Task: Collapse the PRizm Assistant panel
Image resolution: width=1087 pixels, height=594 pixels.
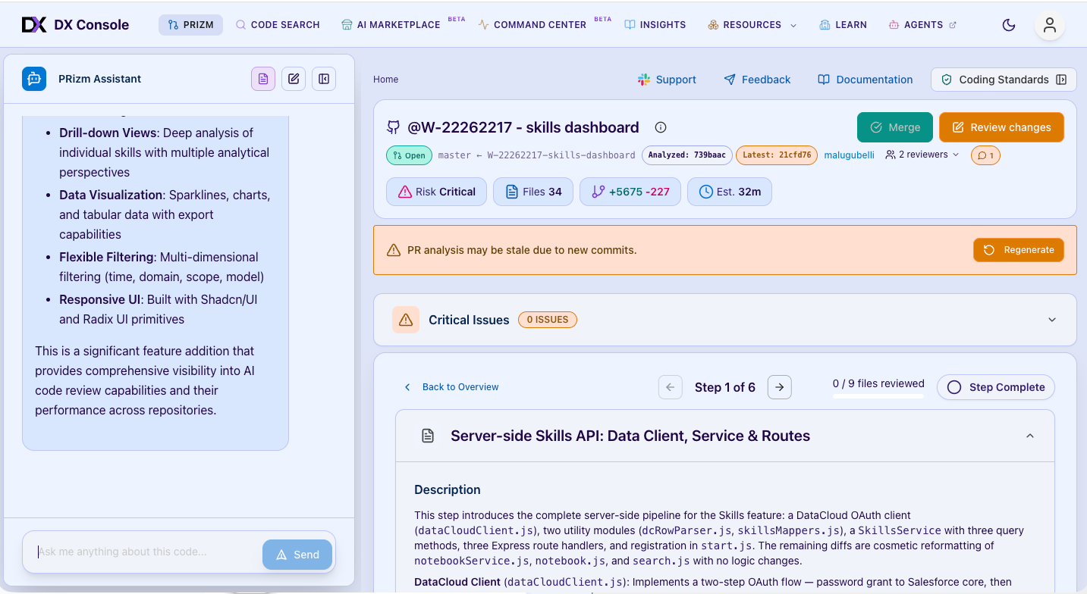Action: 324,79
